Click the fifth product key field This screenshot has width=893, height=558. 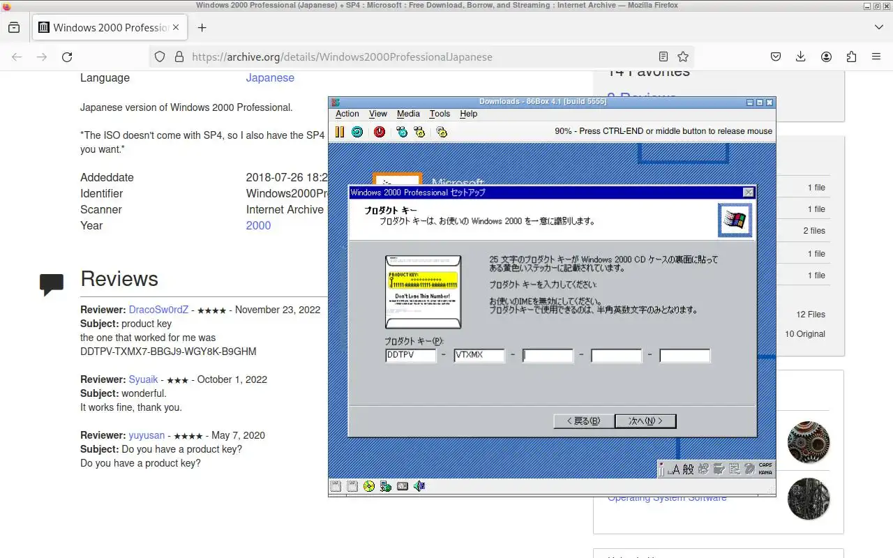point(684,356)
